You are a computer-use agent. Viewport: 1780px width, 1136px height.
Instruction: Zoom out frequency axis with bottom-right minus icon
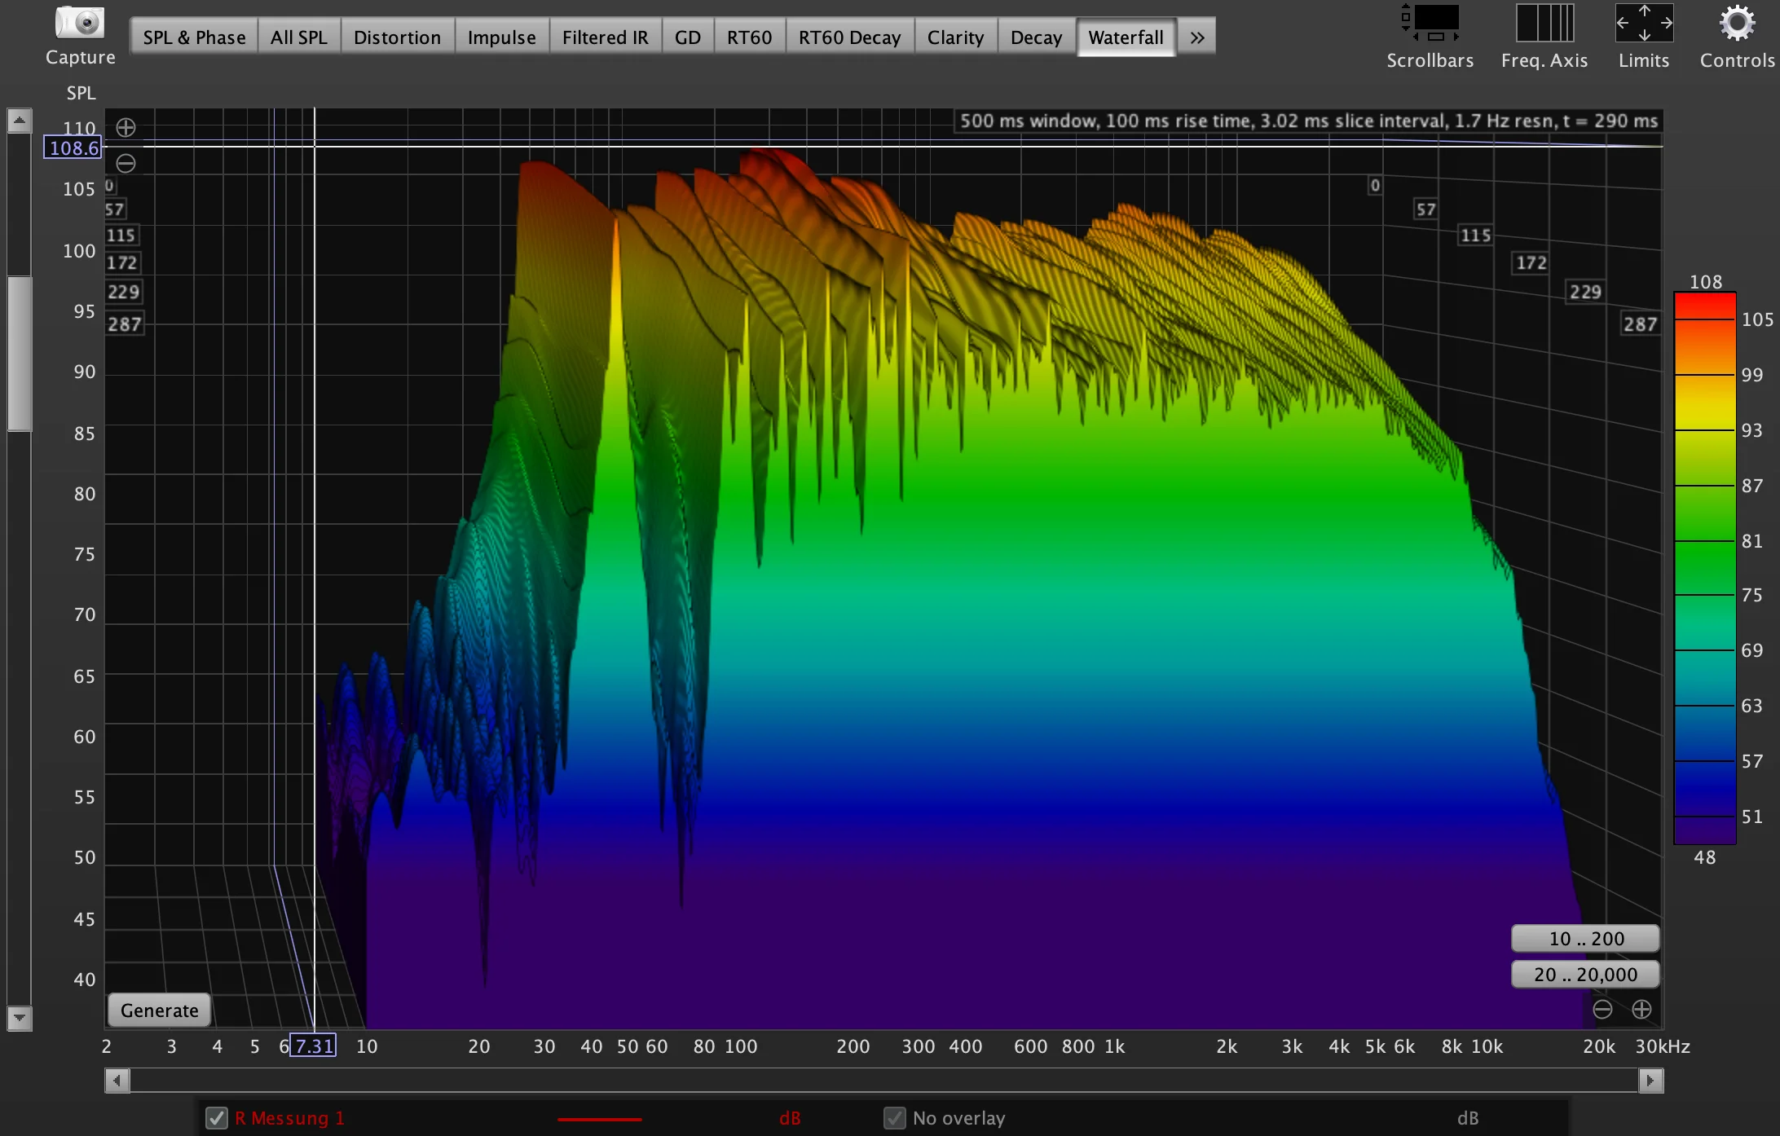(1602, 1010)
